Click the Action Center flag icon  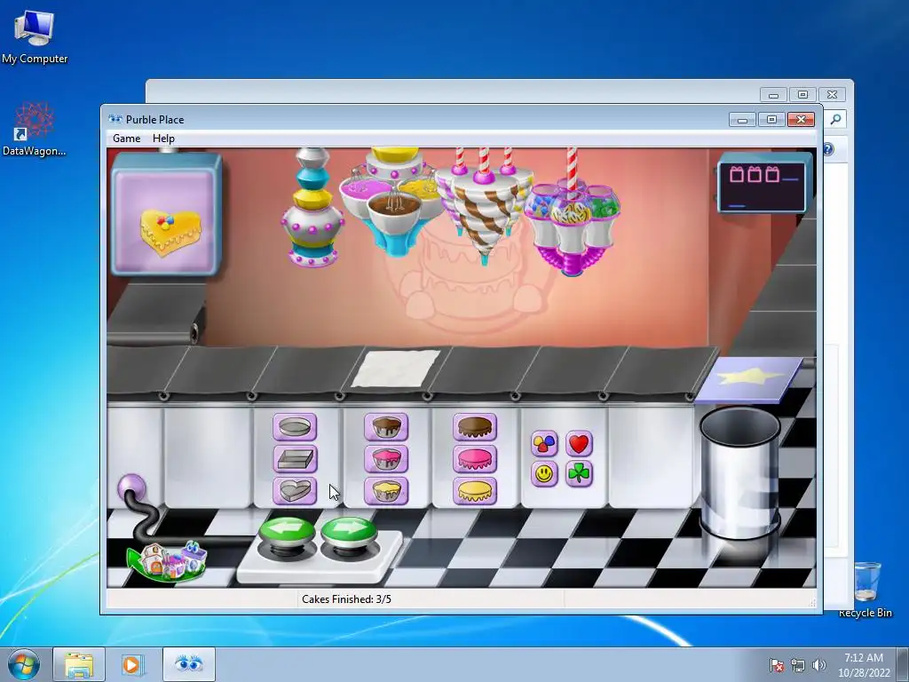click(x=776, y=665)
